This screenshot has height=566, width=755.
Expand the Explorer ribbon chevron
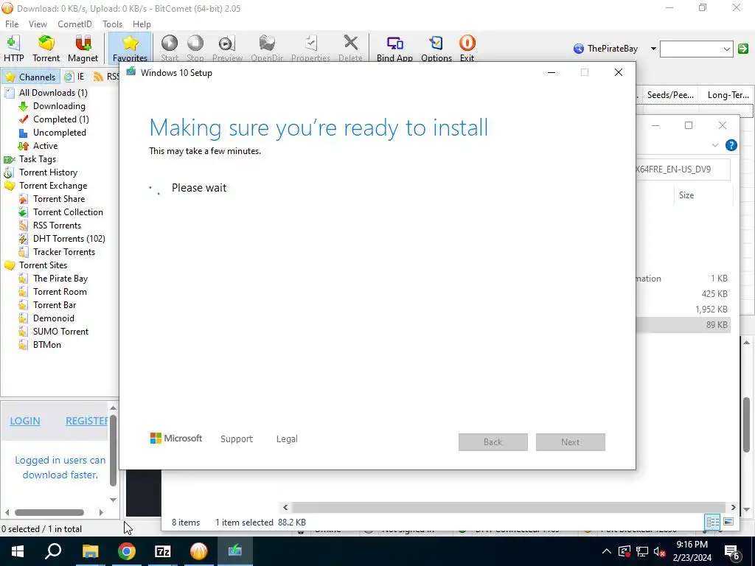pyautogui.click(x=715, y=145)
